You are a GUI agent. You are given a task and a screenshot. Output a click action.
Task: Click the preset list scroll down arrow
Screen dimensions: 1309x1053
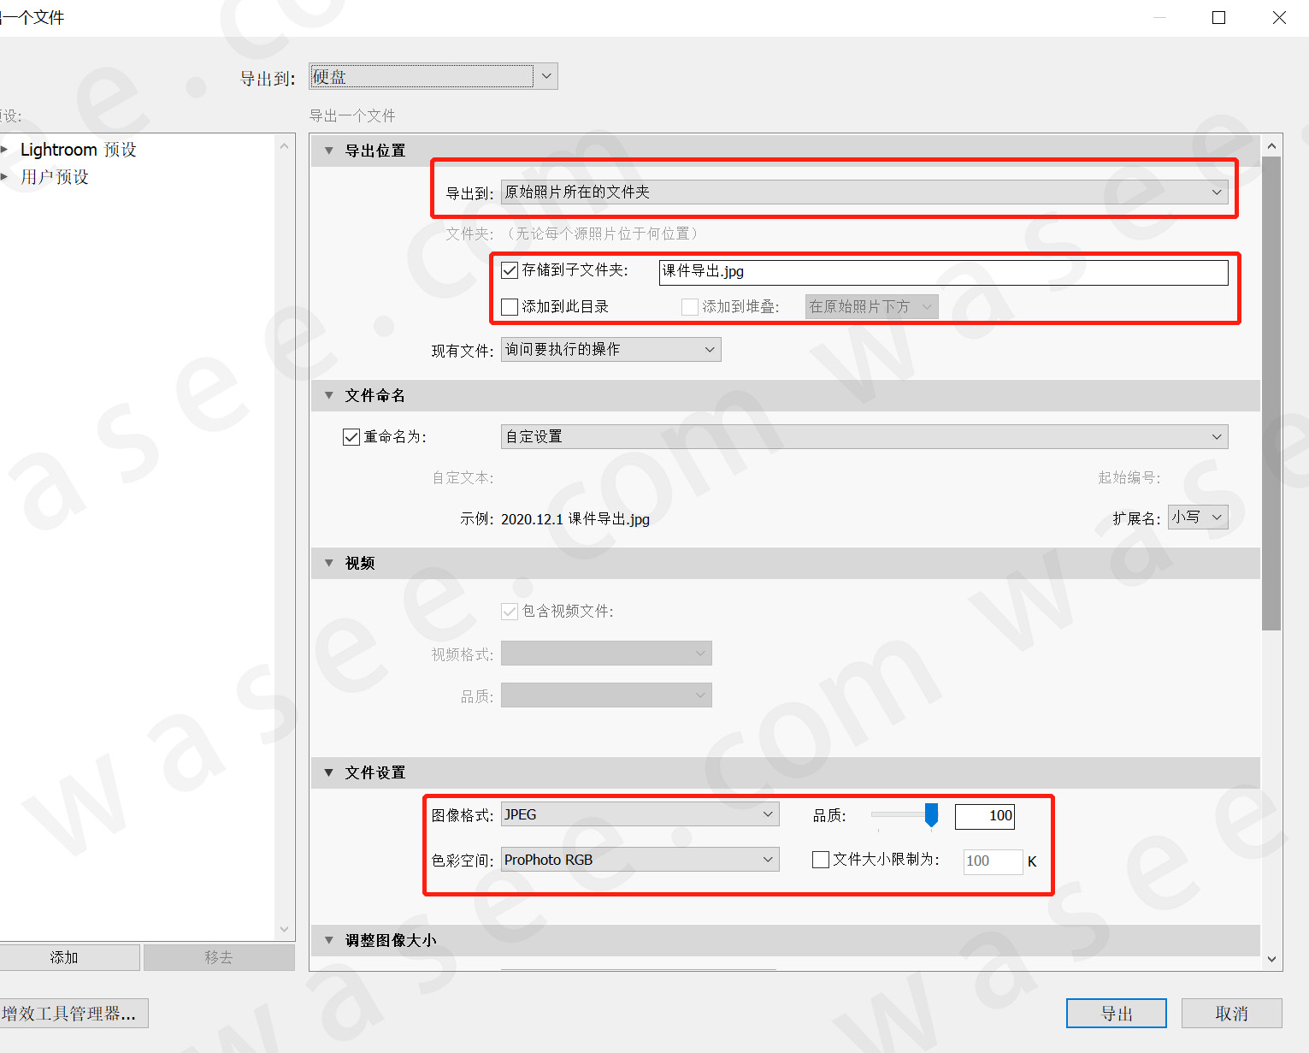point(285,930)
